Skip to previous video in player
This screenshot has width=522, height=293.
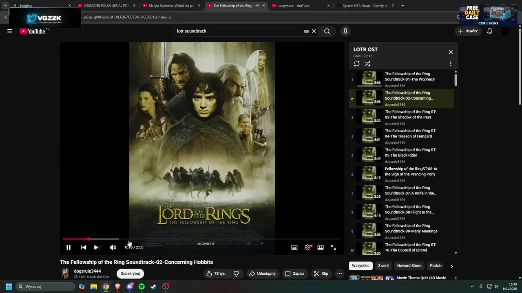pos(84,247)
